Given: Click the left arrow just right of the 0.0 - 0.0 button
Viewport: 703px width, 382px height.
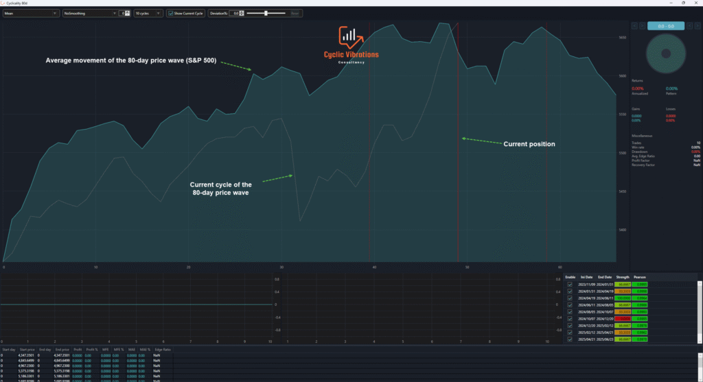Looking at the screenshot, I should coord(689,26).
